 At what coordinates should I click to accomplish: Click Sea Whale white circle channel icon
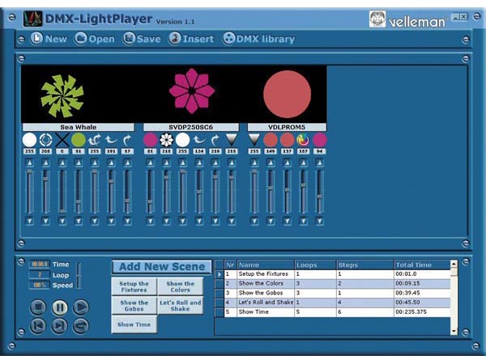coord(29,140)
